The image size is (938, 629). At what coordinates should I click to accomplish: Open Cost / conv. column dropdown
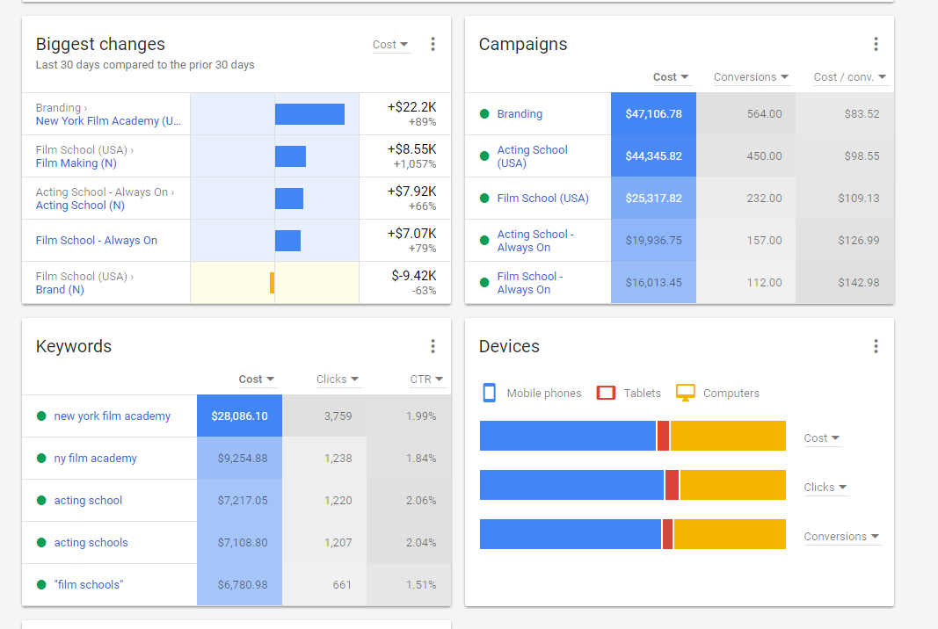(850, 77)
